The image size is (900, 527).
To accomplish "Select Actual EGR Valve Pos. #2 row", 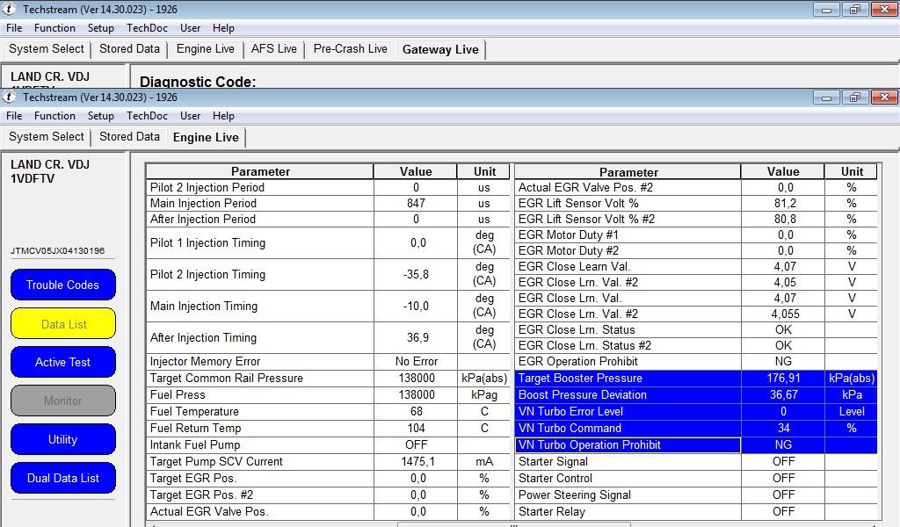I will 696,187.
